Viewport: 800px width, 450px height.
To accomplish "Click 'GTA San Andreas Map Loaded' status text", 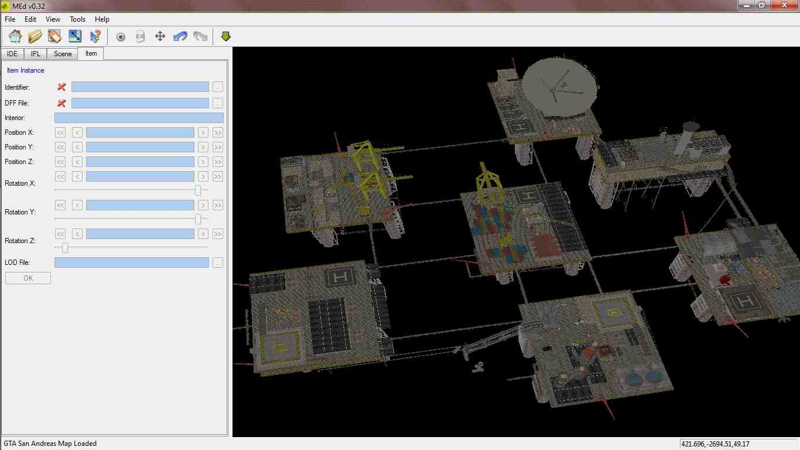I will [50, 444].
